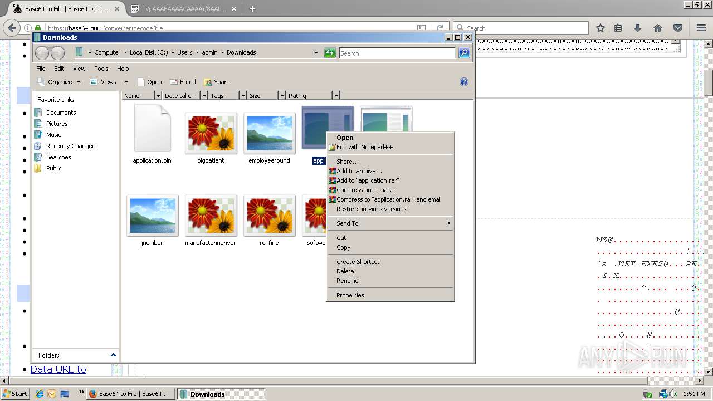Expand Folders pane chevron
Viewport: 713px width, 401px height.
pyautogui.click(x=113, y=355)
